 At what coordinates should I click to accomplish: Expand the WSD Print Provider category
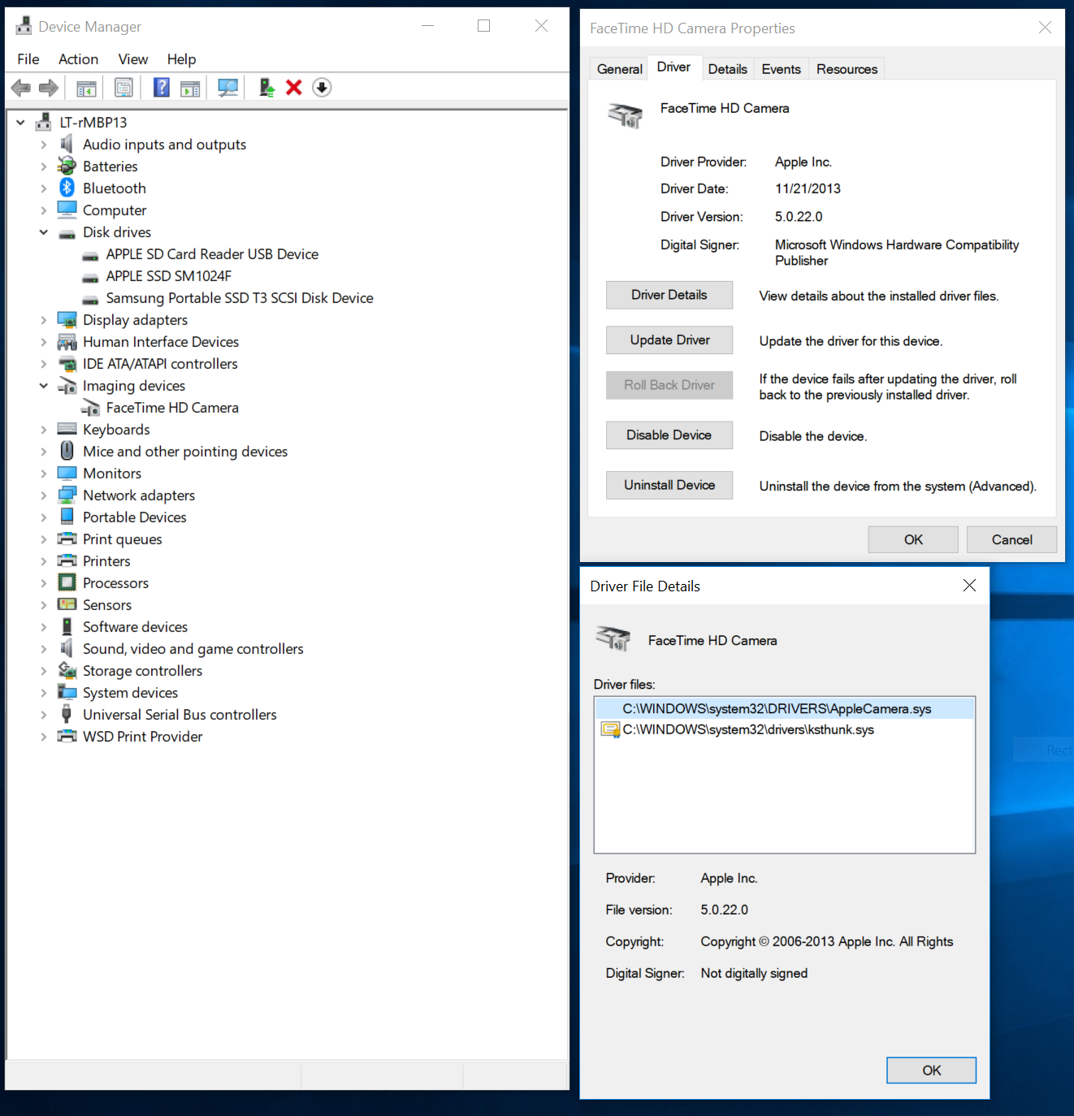(44, 737)
